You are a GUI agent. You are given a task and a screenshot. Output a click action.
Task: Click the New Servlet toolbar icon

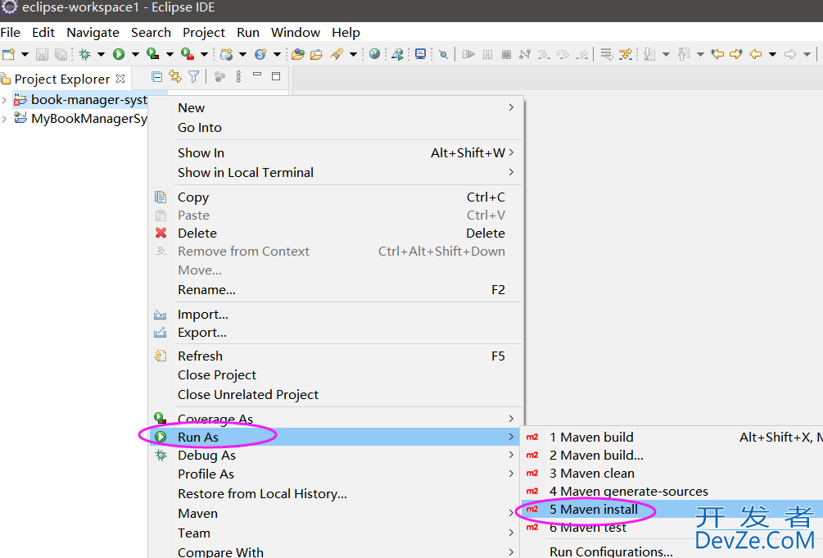pos(260,54)
